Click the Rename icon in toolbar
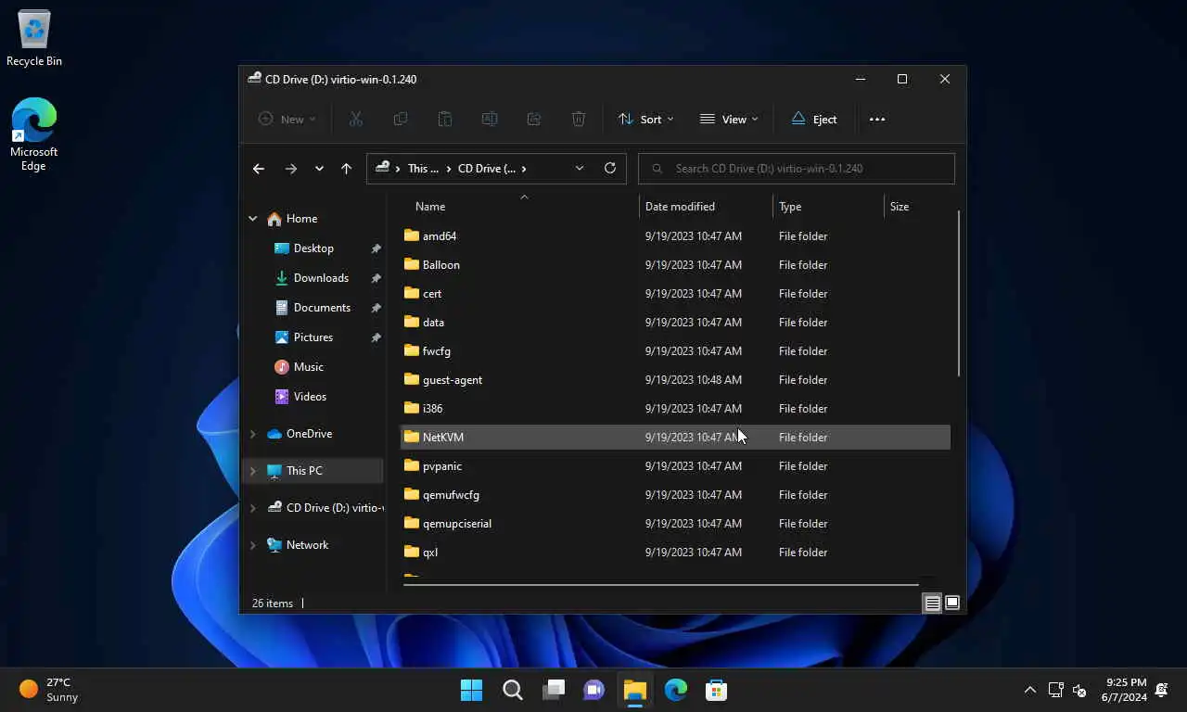Screen dimensions: 1187x712 490,119
